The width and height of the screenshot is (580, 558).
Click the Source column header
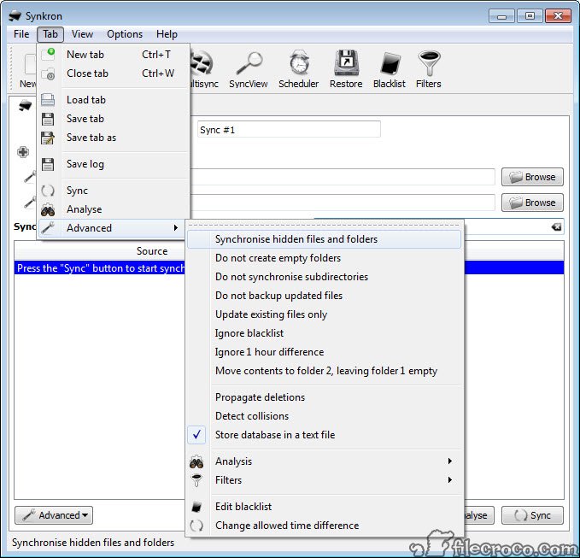tap(152, 251)
